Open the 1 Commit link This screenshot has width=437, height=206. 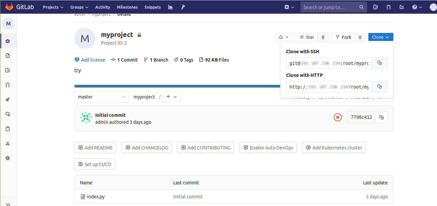pyautogui.click(x=124, y=60)
